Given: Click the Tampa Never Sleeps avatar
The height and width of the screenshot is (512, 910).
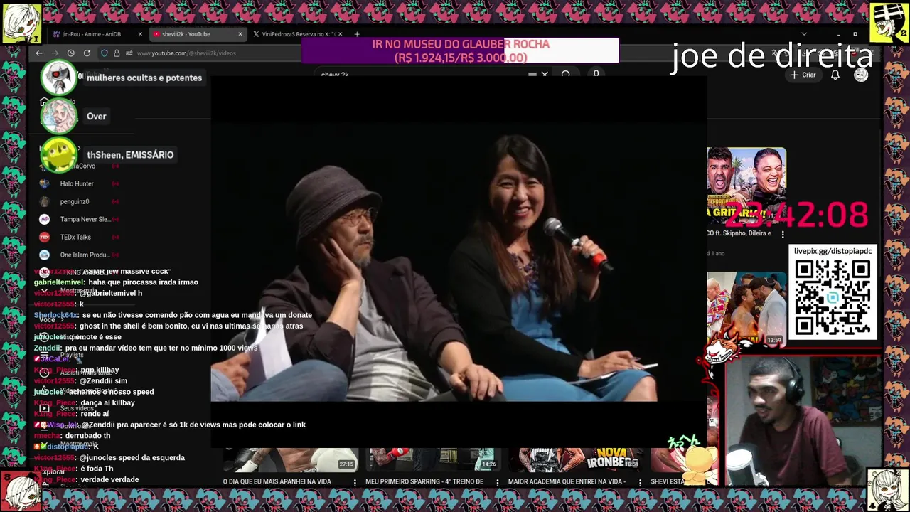Looking at the screenshot, I should tap(44, 219).
